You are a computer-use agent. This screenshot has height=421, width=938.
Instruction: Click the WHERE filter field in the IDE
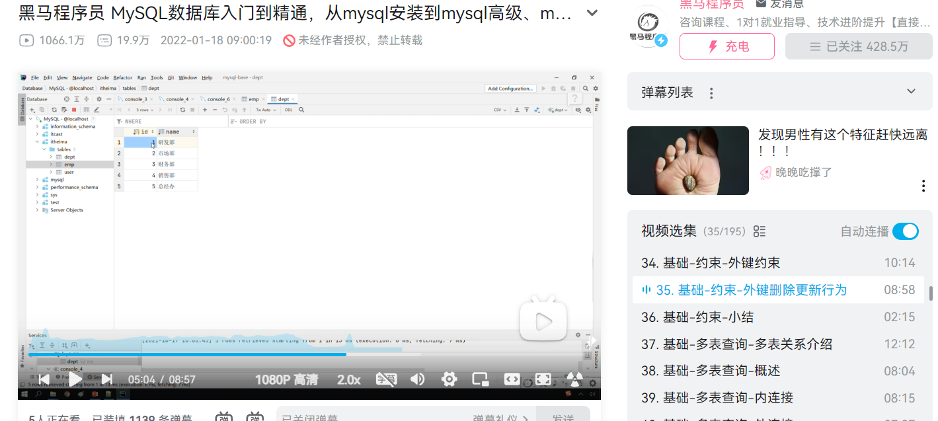point(171,122)
